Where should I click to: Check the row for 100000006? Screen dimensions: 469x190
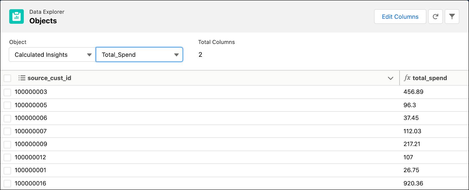7,118
